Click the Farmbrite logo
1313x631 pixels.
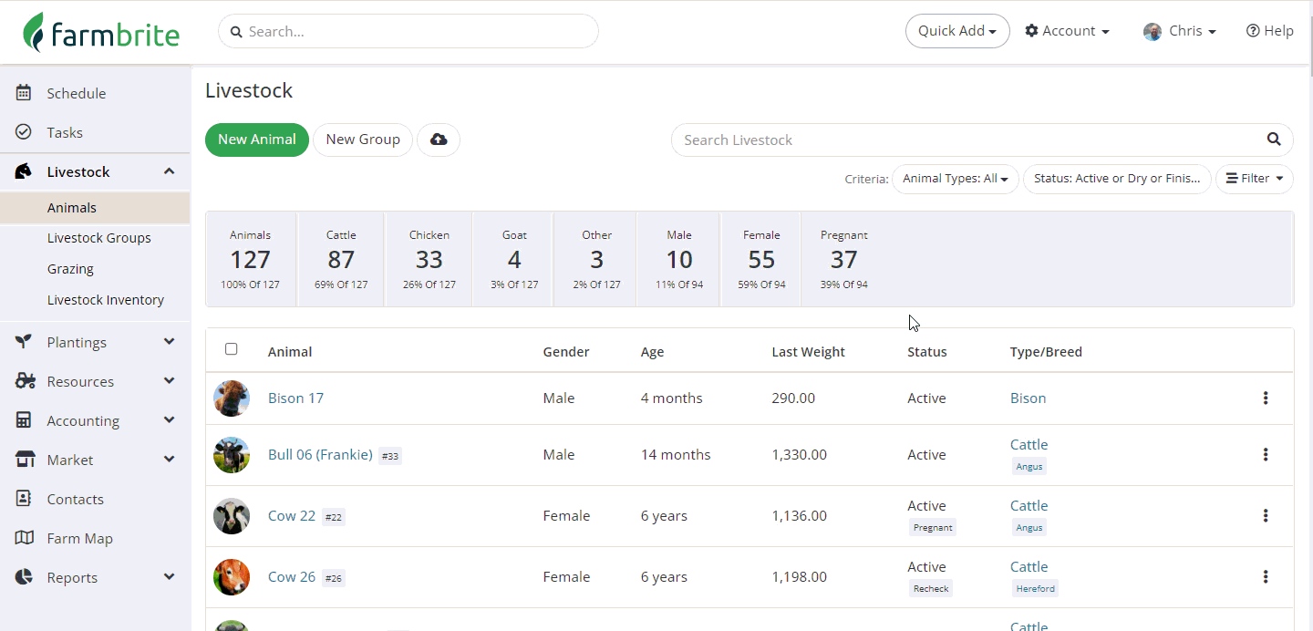[x=101, y=33]
